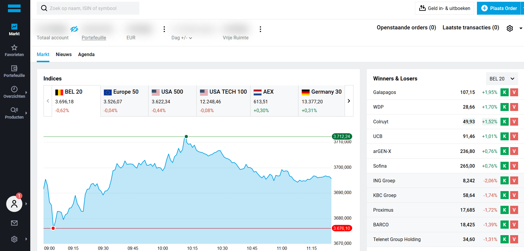
Task: Buy WDP with K button
Action: pos(505,107)
